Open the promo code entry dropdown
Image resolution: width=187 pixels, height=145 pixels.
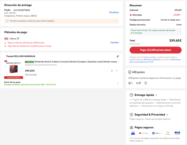coord(171,20)
